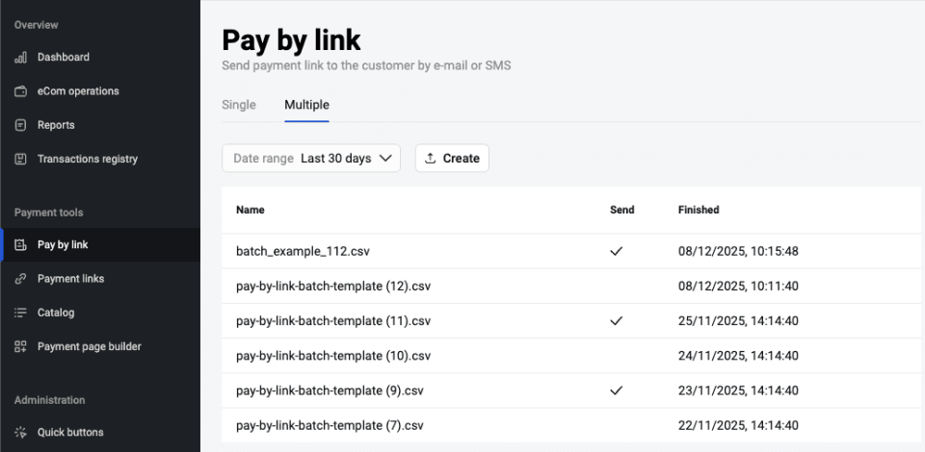Click the Dashboard bar chart icon
925x452 pixels.
[20, 58]
